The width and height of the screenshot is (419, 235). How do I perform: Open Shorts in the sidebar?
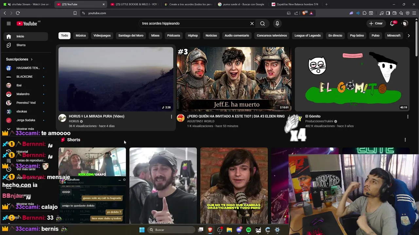pyautogui.click(x=26, y=45)
